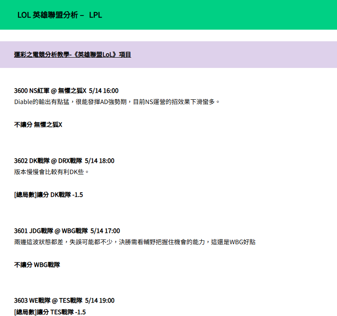The image size is (337, 316).
Task: Click the 兩邊這波狀態都差 analysis sentence
Action: pyautogui.click(x=135, y=242)
